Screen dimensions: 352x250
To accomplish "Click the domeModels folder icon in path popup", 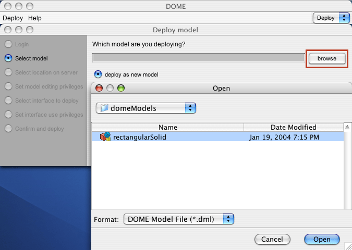I will point(104,108).
